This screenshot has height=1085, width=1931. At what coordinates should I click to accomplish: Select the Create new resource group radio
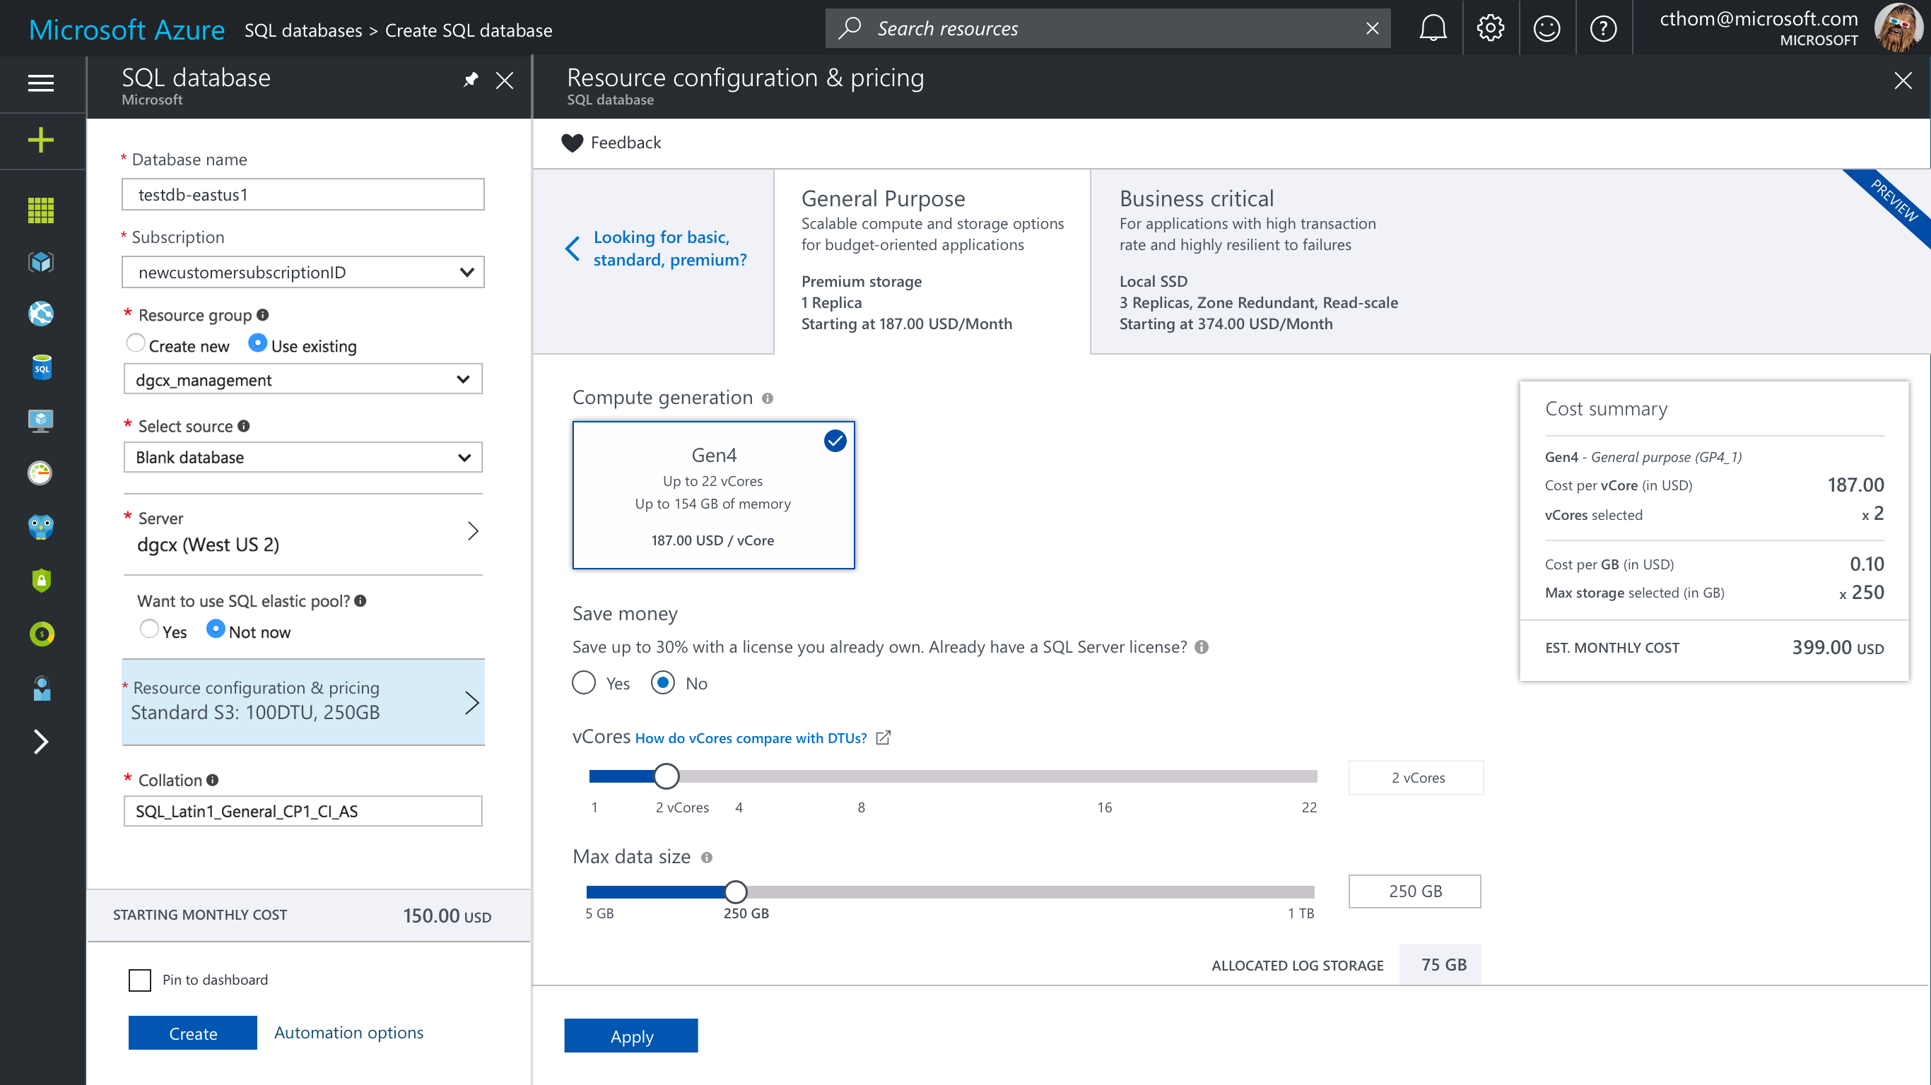pyautogui.click(x=135, y=343)
